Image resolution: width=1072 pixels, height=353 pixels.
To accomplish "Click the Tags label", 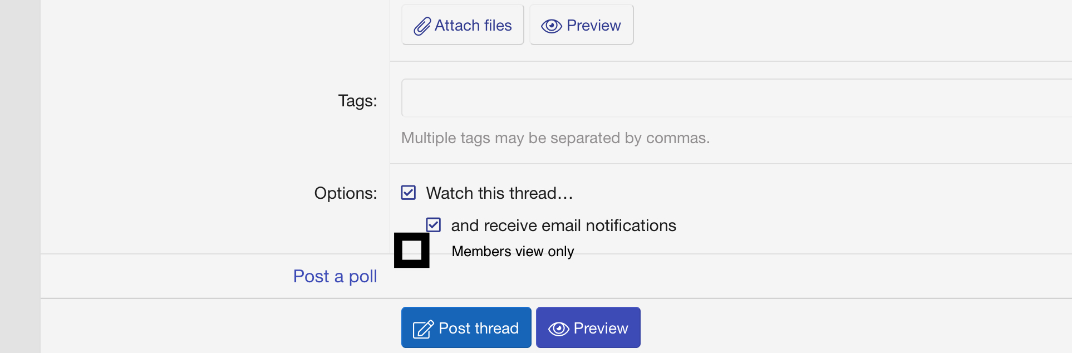I will pyautogui.click(x=357, y=101).
